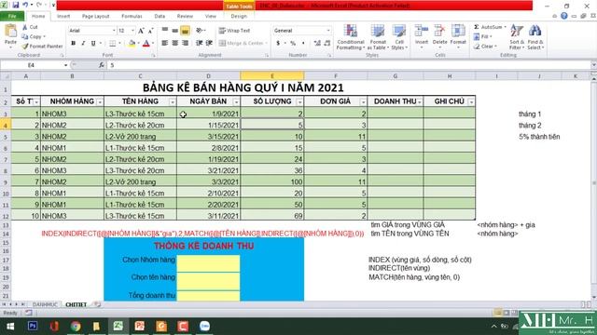The image size is (597, 335).
Task: Open Cell Styles gallery
Action: (x=399, y=37)
